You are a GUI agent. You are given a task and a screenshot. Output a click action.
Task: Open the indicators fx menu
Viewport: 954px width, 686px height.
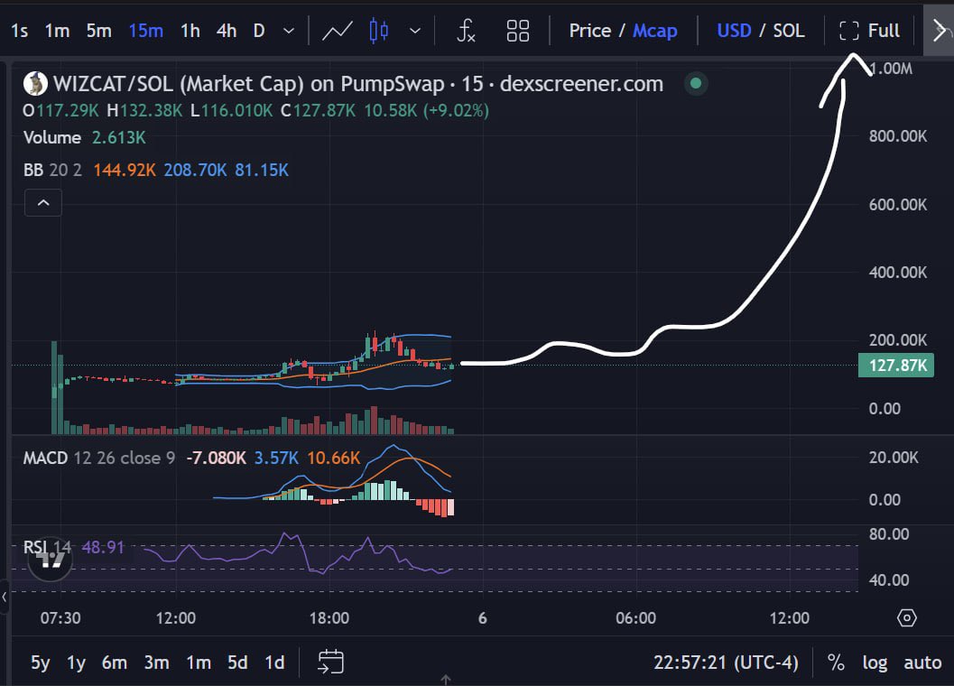466,31
